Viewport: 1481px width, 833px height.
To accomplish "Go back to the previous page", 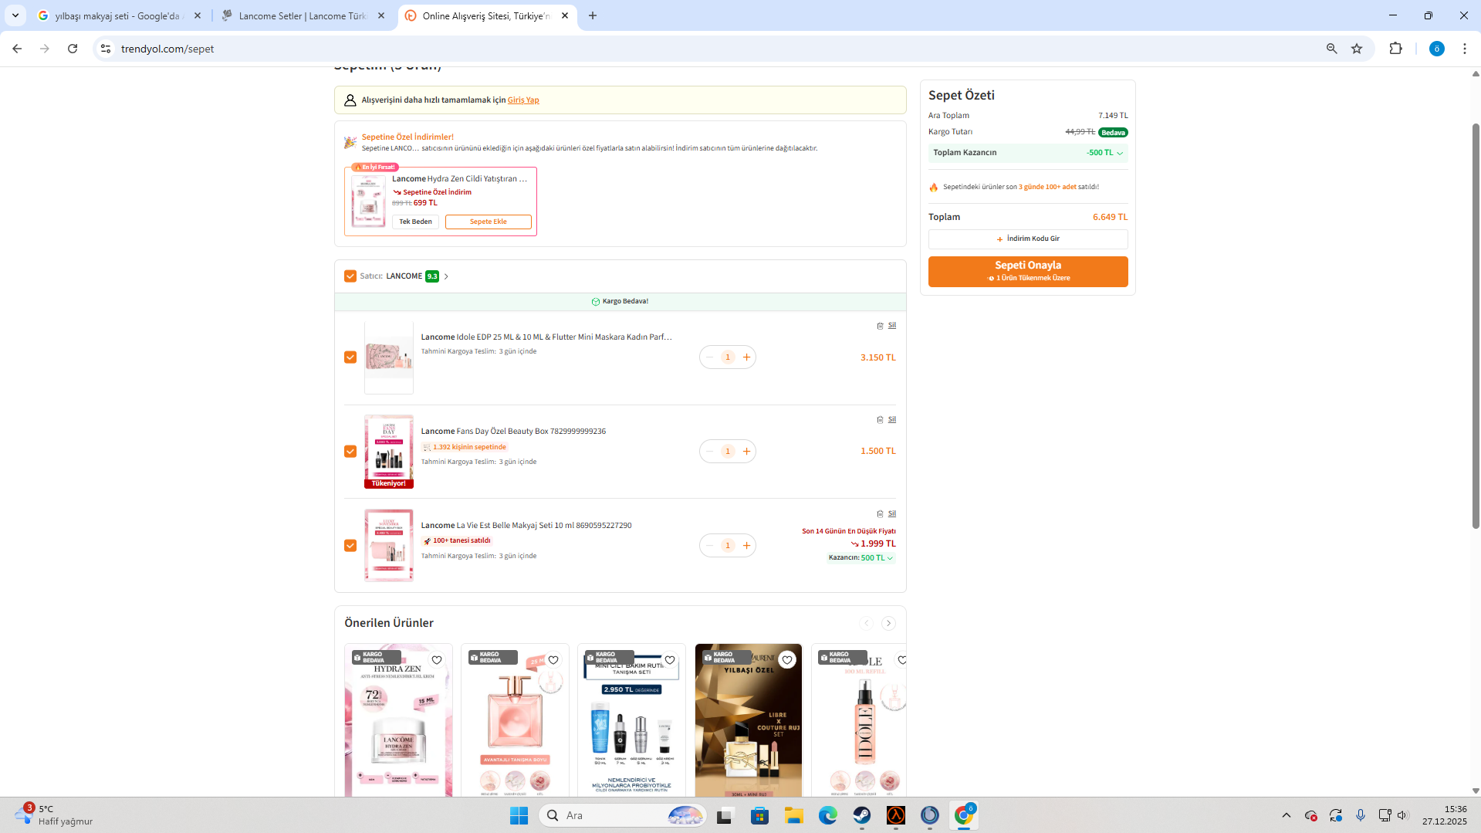I will [17, 49].
